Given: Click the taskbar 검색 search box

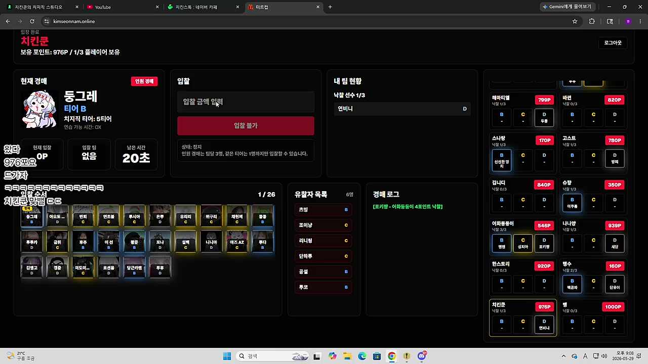Looking at the screenshot, I should click(x=273, y=356).
